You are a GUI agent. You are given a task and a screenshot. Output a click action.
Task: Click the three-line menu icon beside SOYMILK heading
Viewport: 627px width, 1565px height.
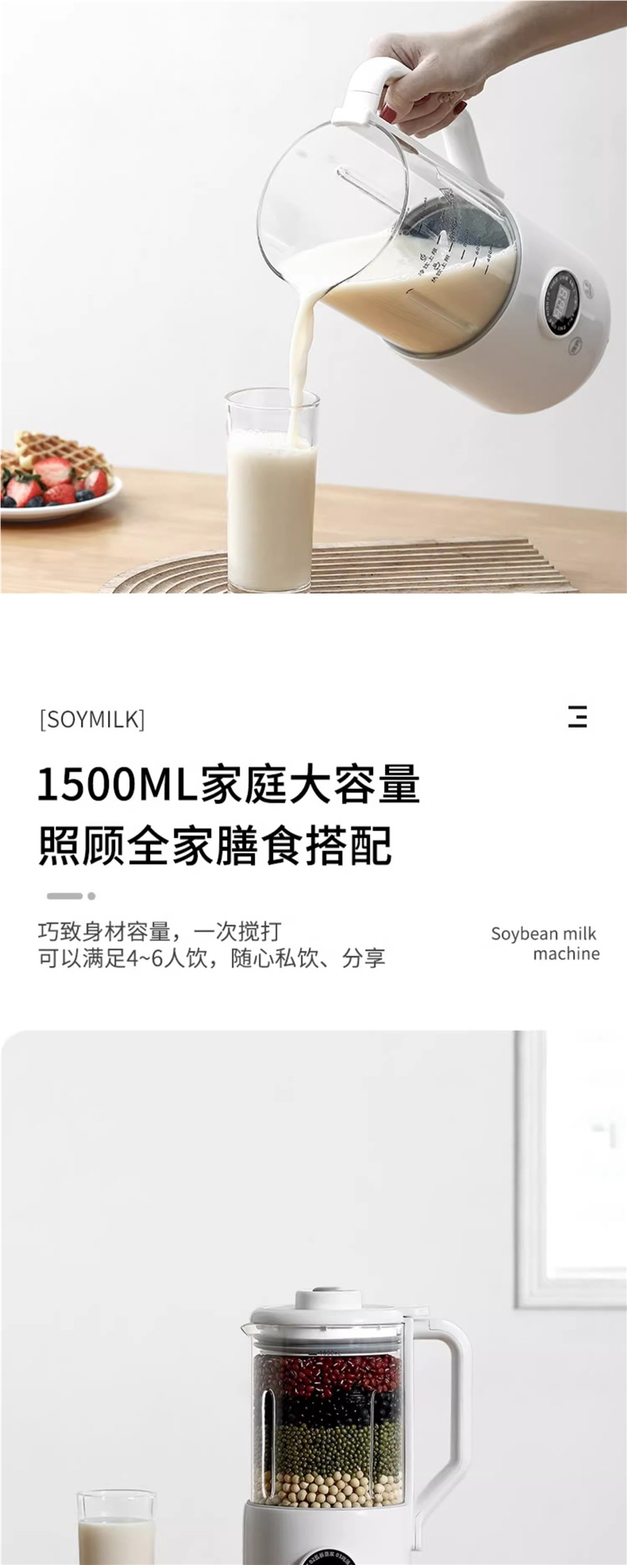(x=578, y=716)
